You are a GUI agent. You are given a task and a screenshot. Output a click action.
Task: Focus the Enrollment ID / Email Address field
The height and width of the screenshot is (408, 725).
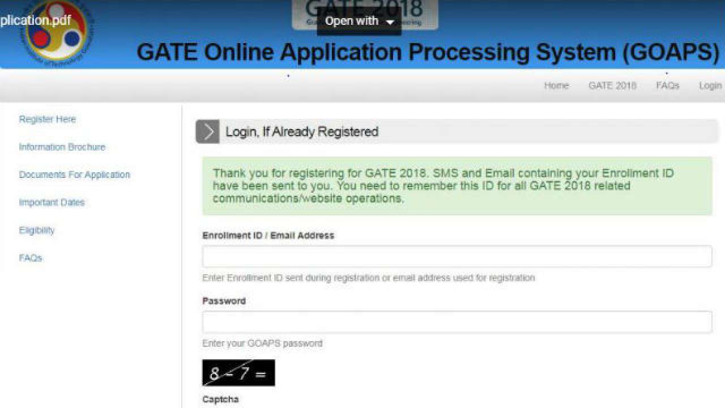457,257
